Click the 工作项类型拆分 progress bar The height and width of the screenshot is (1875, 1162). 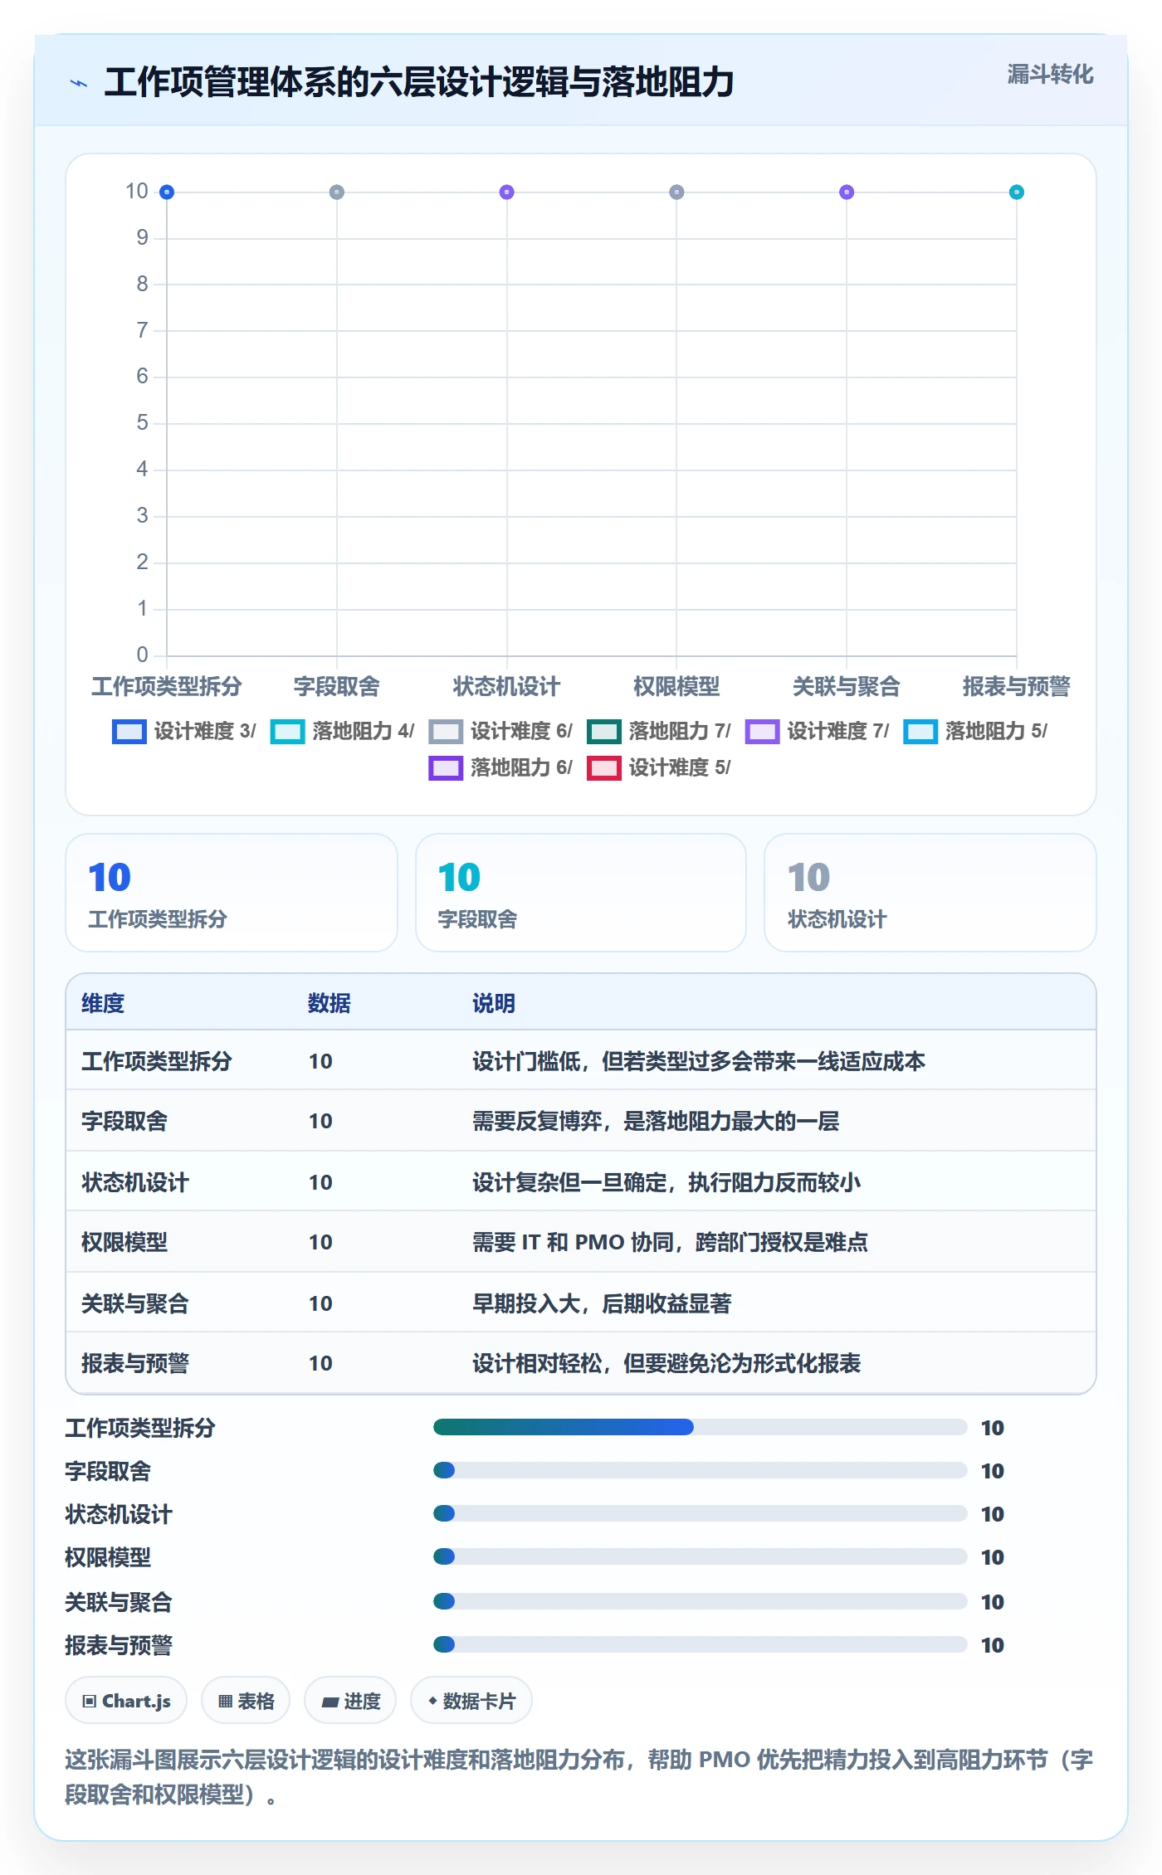[701, 1427]
